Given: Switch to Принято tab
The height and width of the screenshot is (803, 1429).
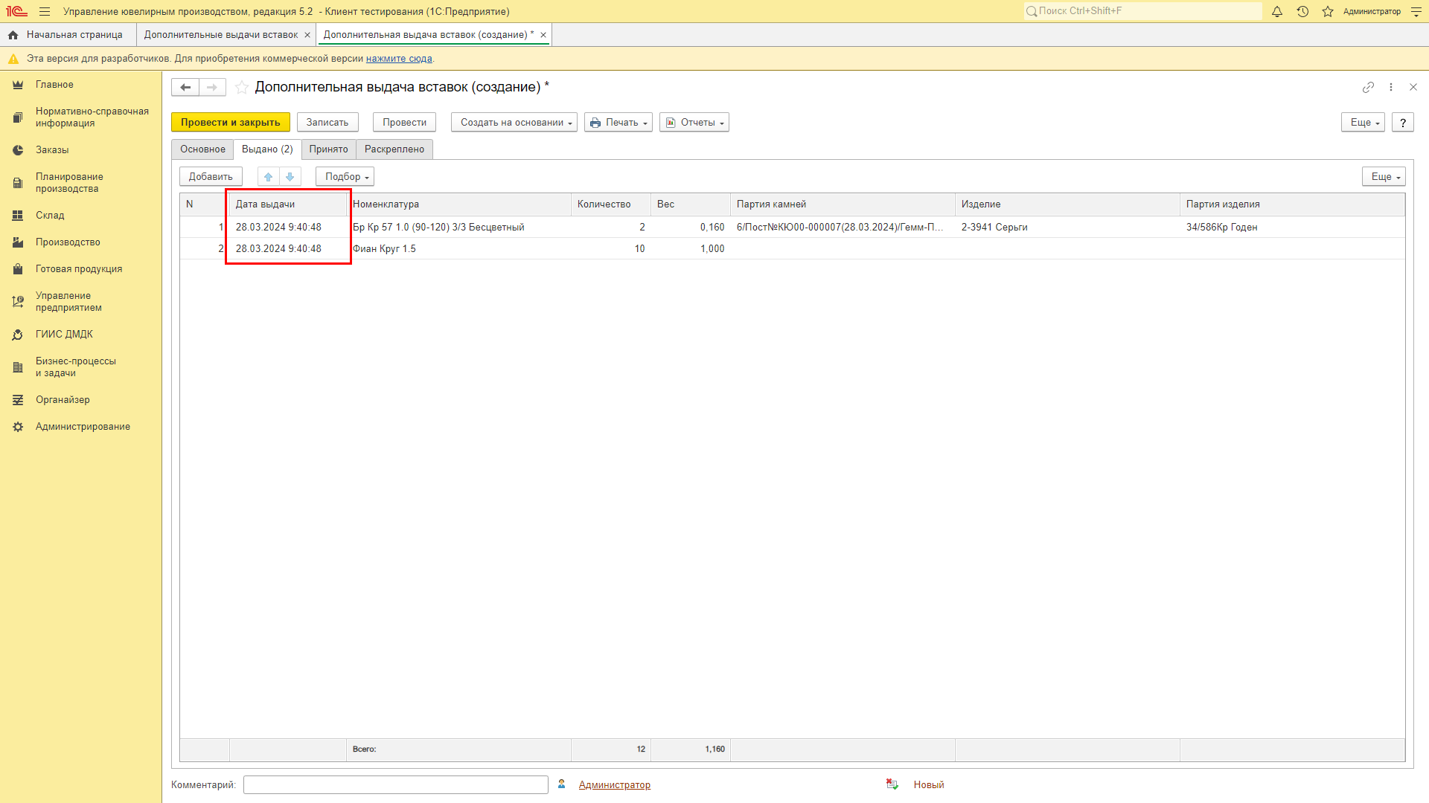Looking at the screenshot, I should coord(328,149).
